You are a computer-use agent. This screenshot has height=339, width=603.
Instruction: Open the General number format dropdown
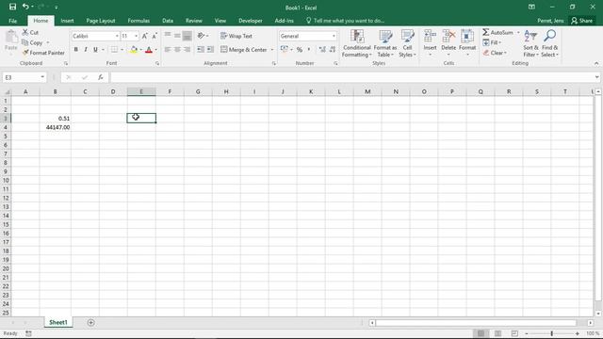pyautogui.click(x=334, y=36)
